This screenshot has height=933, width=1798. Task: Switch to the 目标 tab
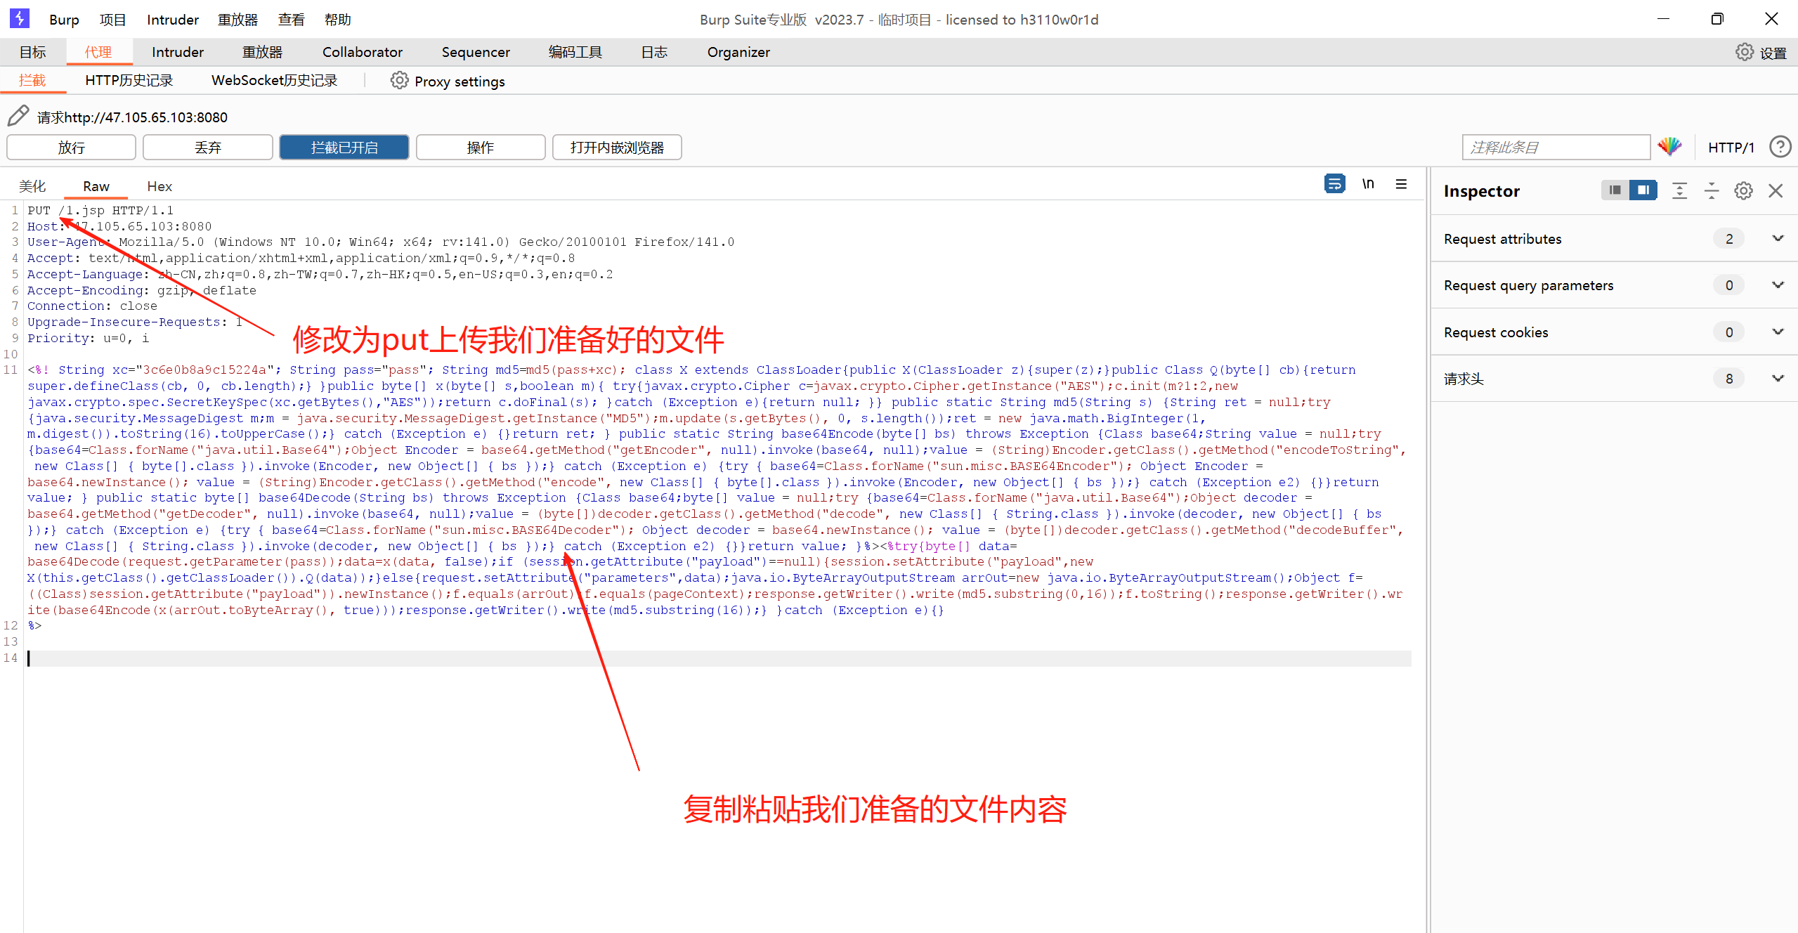pos(32,52)
